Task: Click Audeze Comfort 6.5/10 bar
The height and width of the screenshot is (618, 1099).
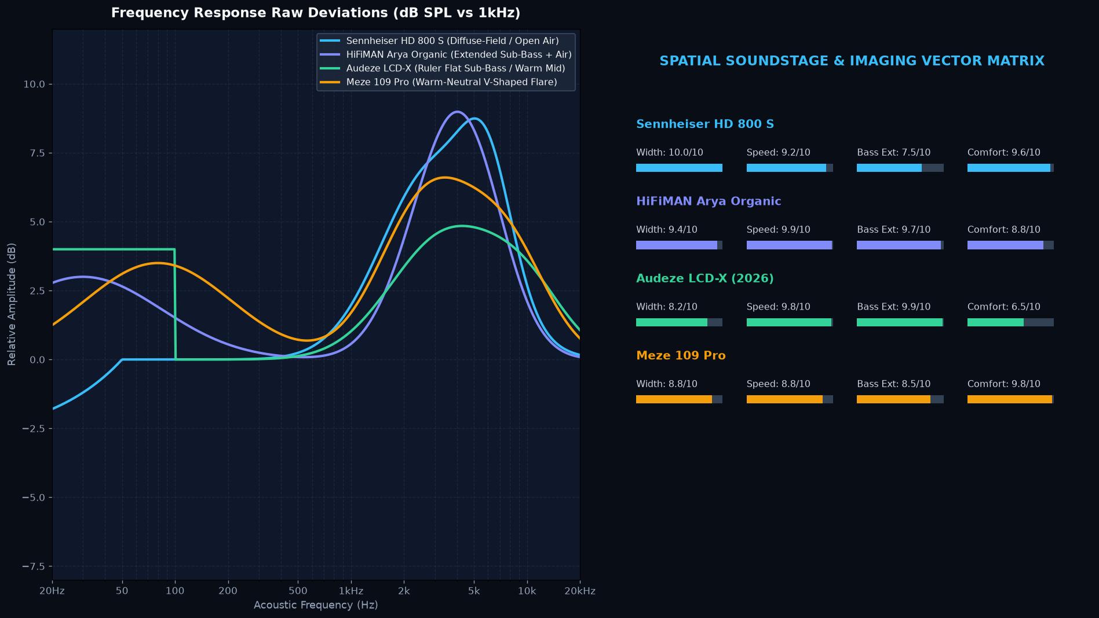Action: point(1010,322)
